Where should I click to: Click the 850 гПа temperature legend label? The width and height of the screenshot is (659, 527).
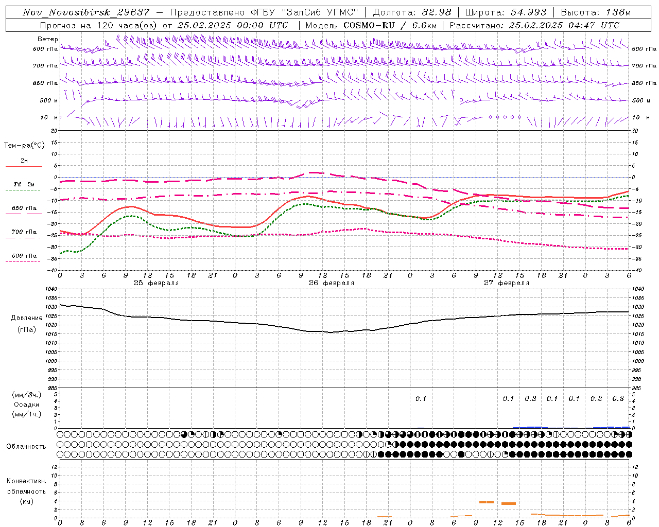[x=24, y=208]
